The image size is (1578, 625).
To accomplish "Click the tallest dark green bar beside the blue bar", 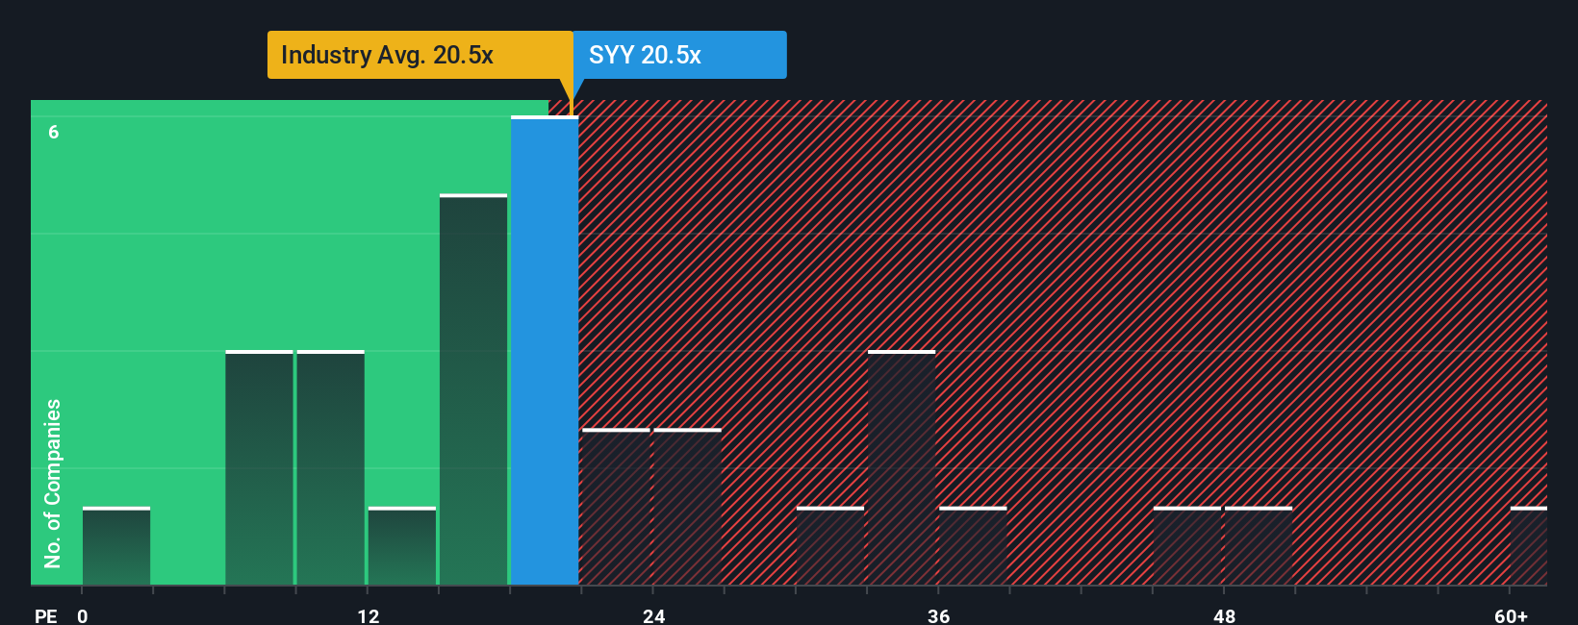I will pyautogui.click(x=473, y=389).
